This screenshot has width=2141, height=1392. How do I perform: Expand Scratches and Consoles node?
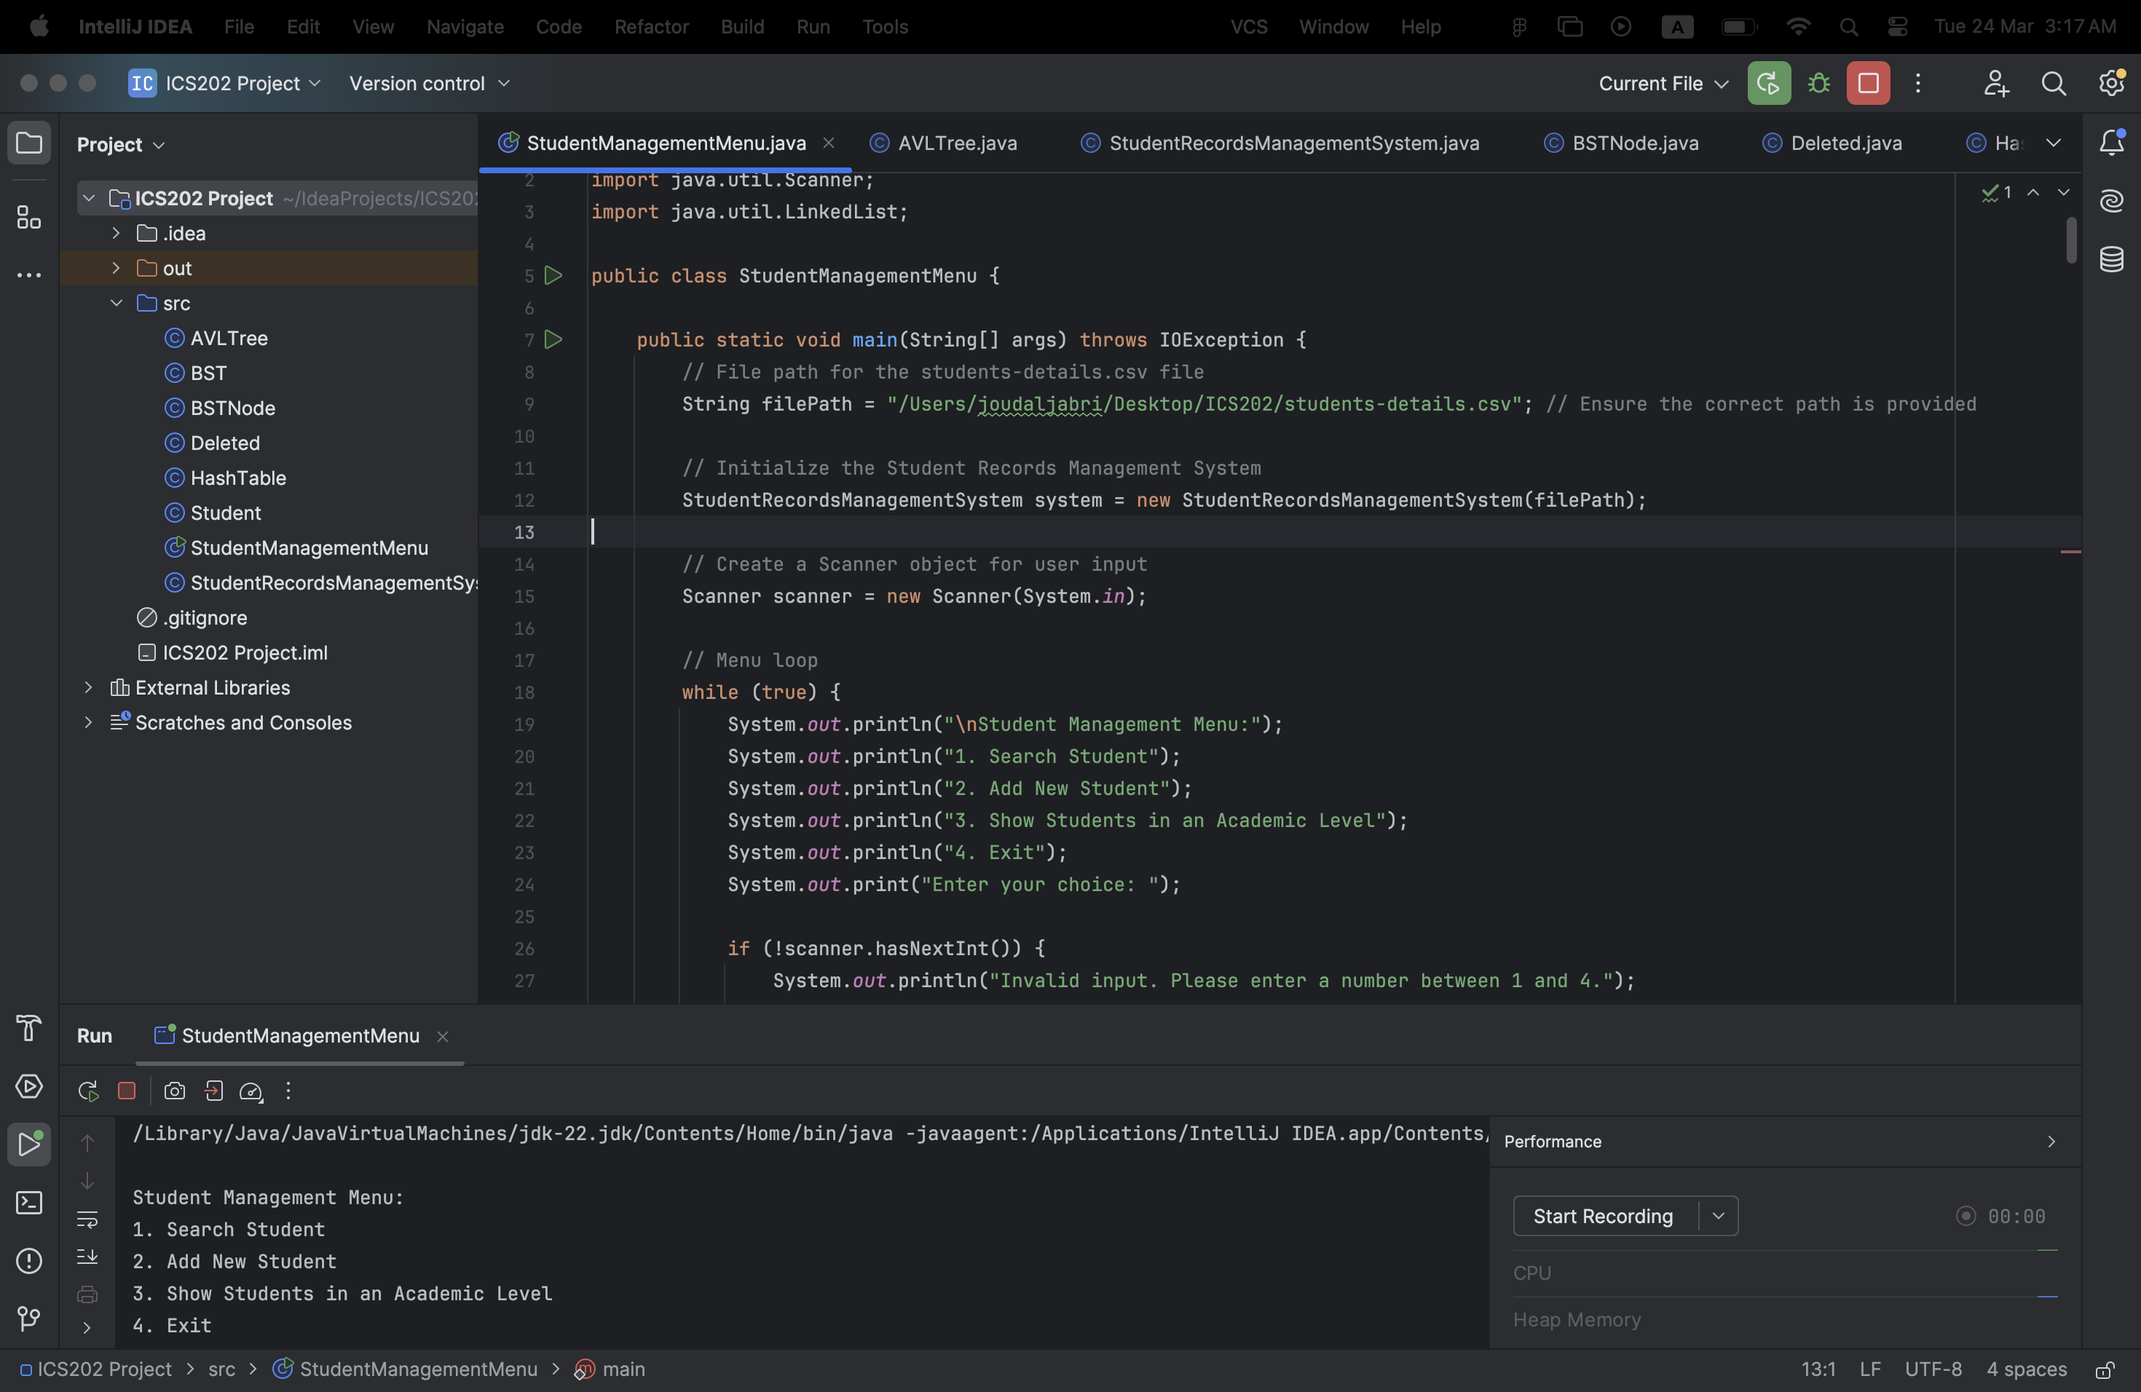click(x=87, y=723)
